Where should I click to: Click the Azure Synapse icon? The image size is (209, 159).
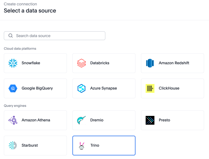[81, 88]
